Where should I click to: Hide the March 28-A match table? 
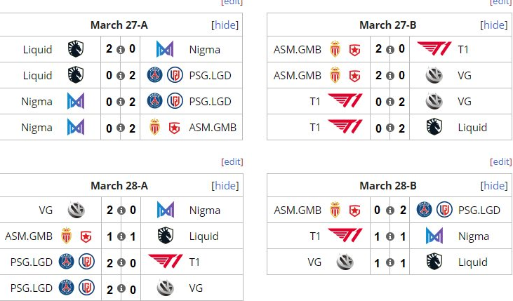click(x=225, y=186)
